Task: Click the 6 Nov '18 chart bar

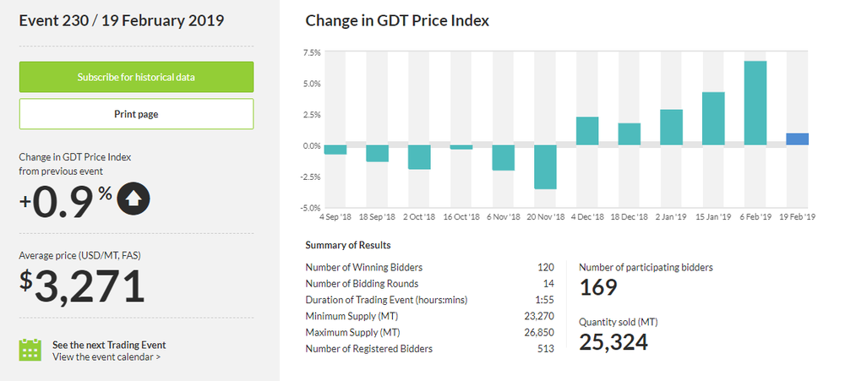Action: (504, 157)
